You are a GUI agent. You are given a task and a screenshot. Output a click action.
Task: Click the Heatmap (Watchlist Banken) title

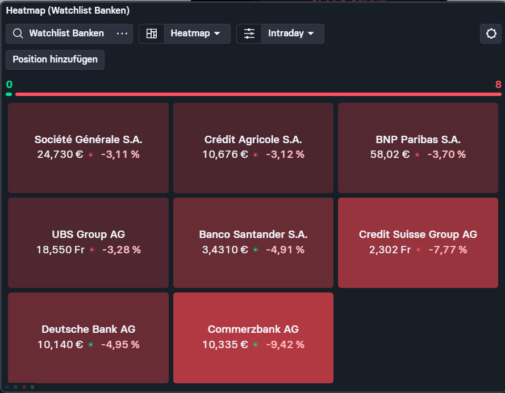coord(68,11)
